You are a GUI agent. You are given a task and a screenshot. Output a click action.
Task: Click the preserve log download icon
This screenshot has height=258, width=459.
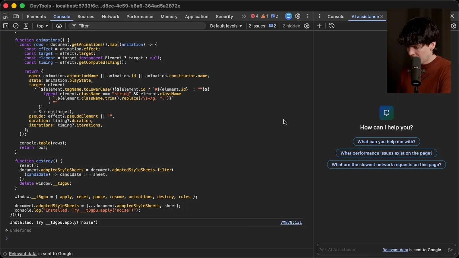pyautogui.click(x=26, y=26)
